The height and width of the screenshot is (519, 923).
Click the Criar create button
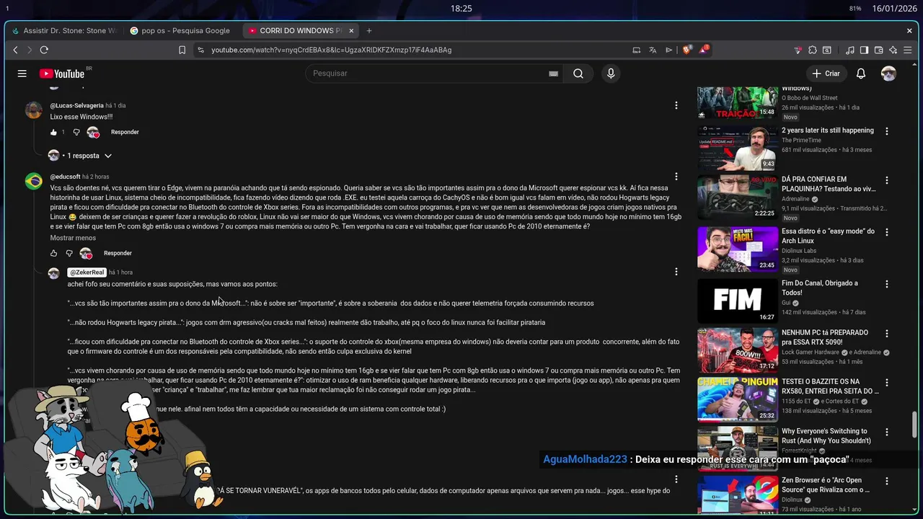click(826, 74)
